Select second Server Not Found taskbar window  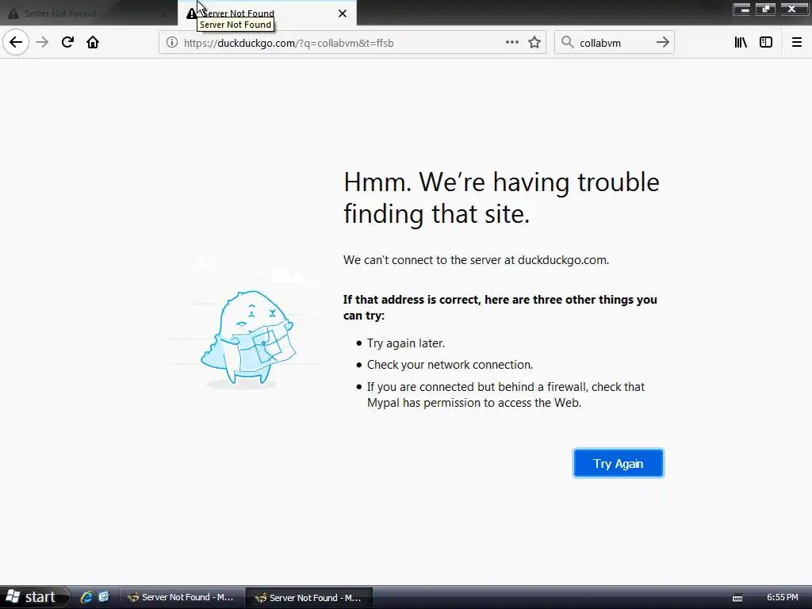[309, 598]
